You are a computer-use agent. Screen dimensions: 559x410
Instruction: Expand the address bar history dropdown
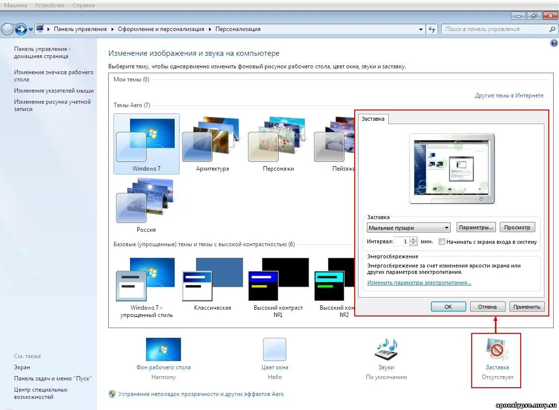pyautogui.click(x=421, y=30)
